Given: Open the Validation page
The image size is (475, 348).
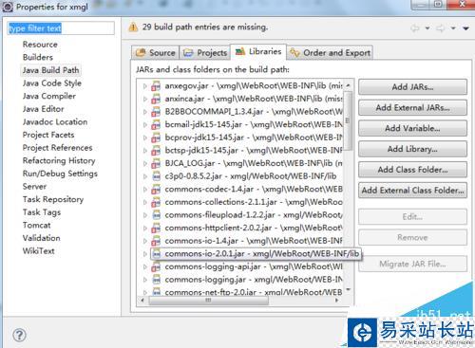Looking at the screenshot, I should tap(41, 238).
